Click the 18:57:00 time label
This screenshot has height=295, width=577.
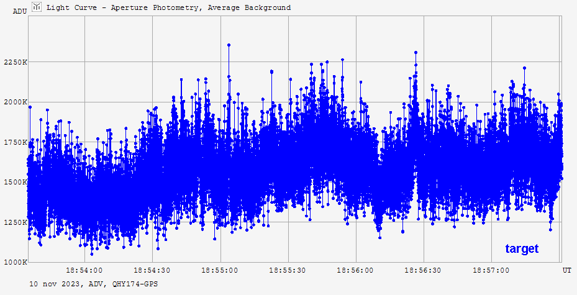(x=491, y=270)
